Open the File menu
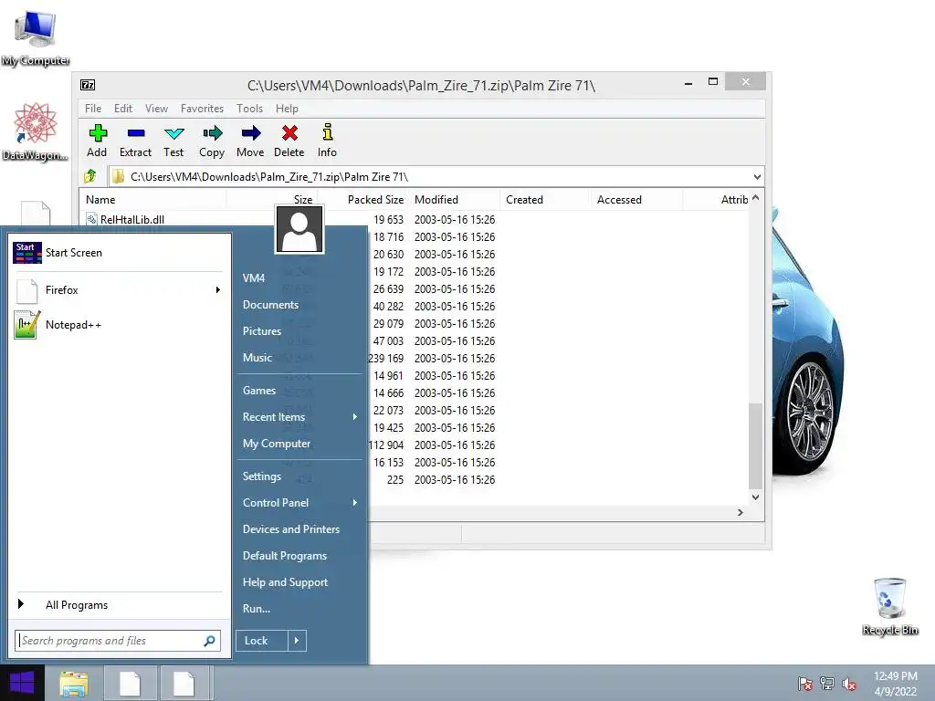935x701 pixels. pos(93,109)
